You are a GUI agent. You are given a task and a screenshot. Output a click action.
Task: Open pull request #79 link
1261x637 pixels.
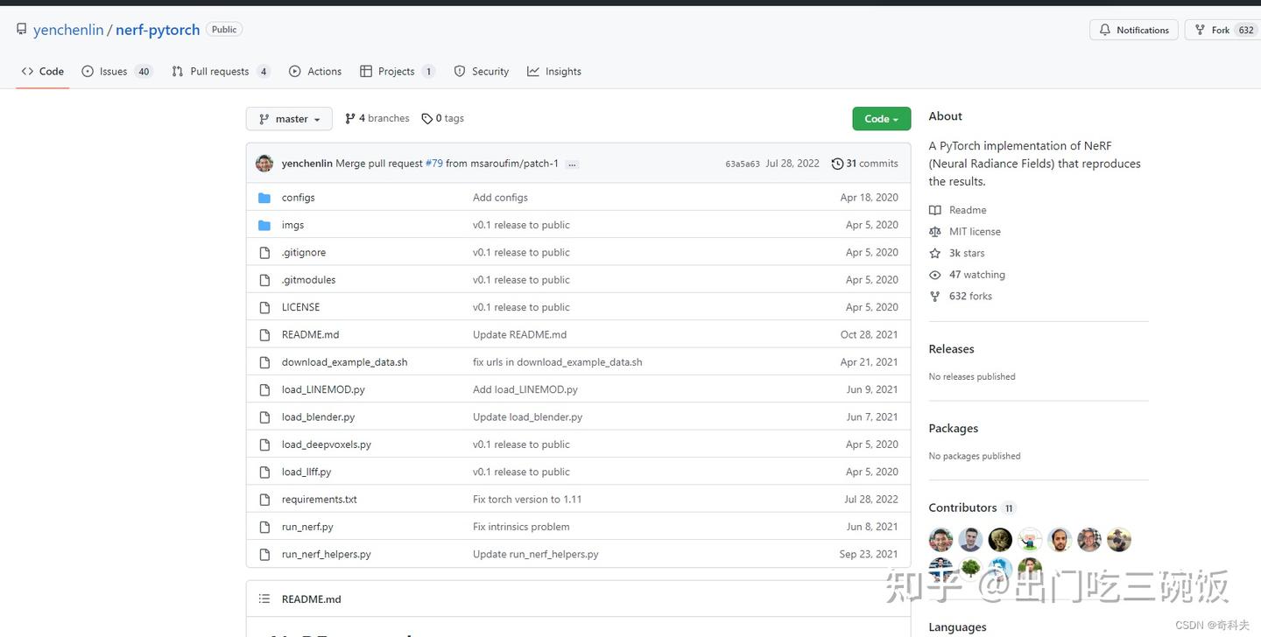click(x=434, y=164)
